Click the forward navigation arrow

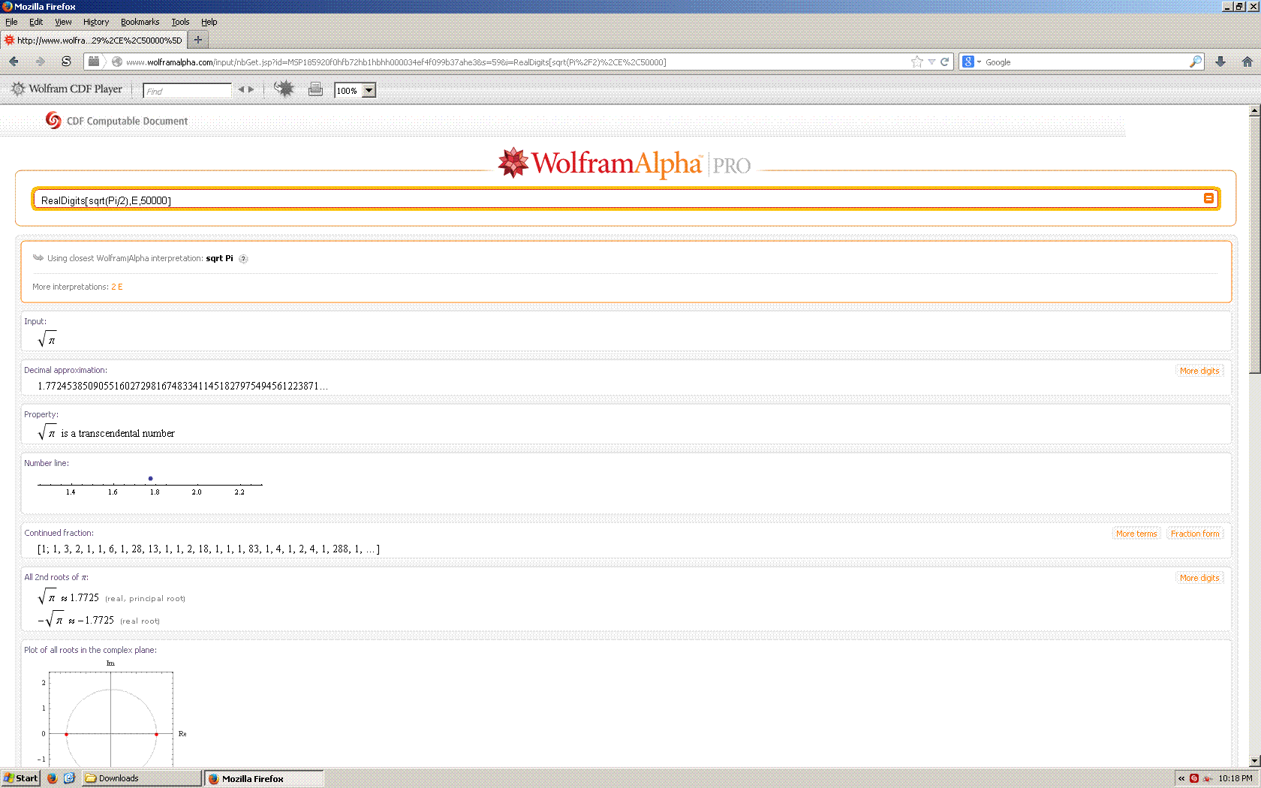click(x=40, y=62)
